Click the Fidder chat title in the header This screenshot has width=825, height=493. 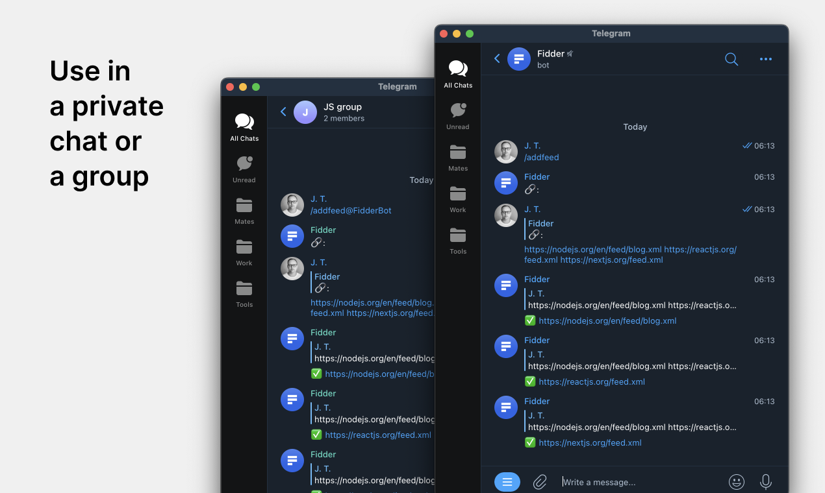[551, 54]
